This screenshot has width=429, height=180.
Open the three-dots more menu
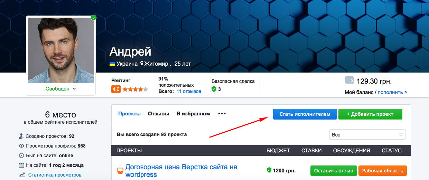(x=222, y=114)
